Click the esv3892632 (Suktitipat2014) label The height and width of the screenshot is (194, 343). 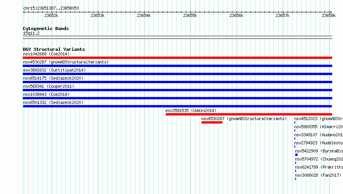click(x=54, y=70)
